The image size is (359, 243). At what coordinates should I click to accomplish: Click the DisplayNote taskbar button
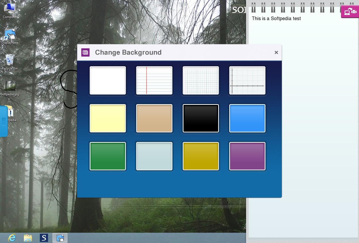pos(60,238)
